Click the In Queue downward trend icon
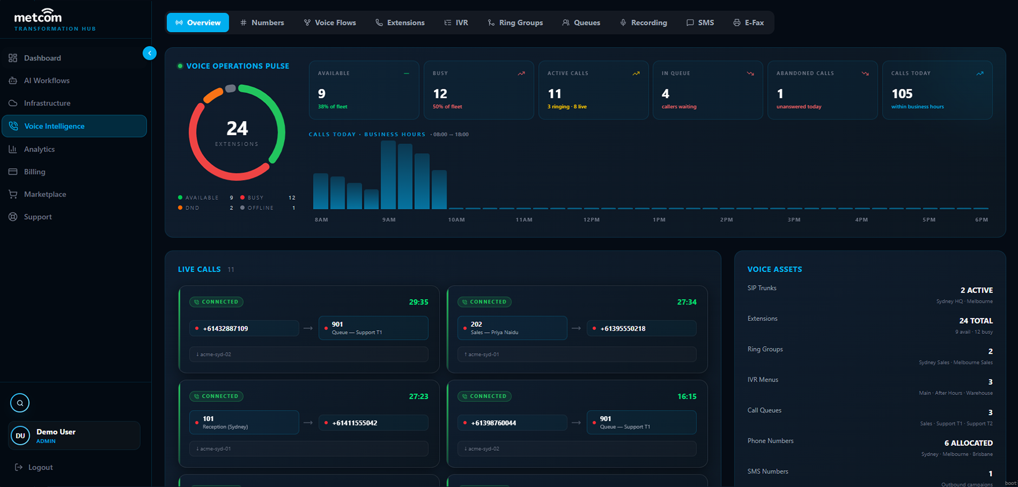 coord(751,74)
